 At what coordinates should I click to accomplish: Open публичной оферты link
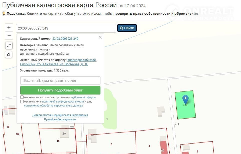tap(83, 97)
